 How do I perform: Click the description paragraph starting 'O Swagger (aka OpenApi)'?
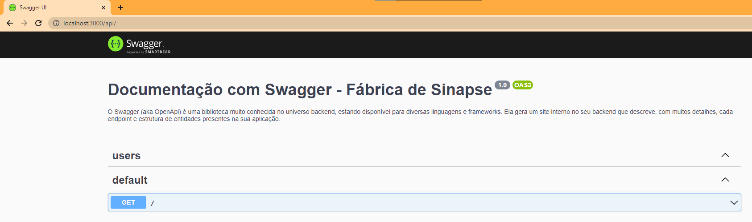point(420,115)
